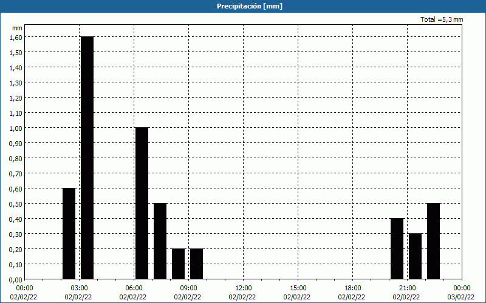Image resolution: width=486 pixels, height=303 pixels.
Task: Click the '1,50' y-axis value
Action: (16, 52)
